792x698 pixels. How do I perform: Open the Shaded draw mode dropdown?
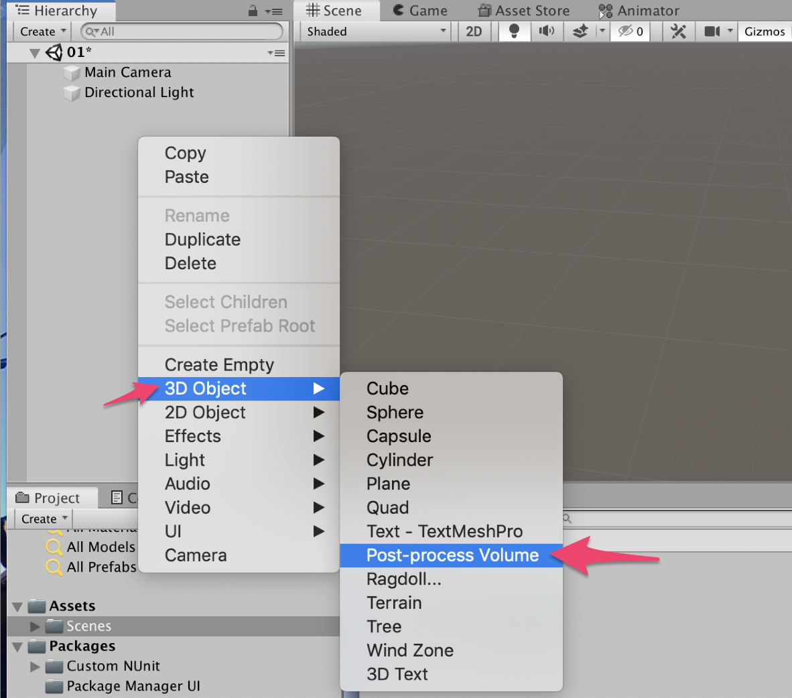tap(377, 31)
